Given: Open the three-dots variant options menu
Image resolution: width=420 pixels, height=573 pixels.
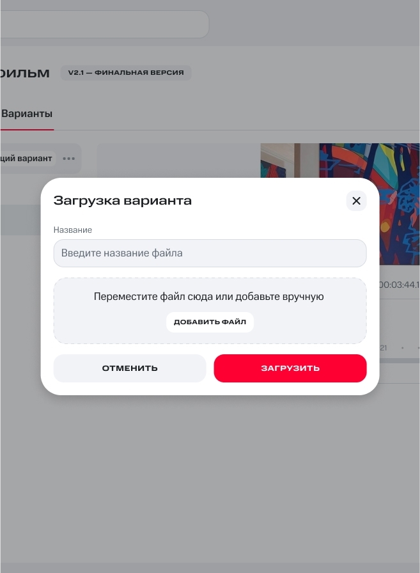Looking at the screenshot, I should coord(68,159).
